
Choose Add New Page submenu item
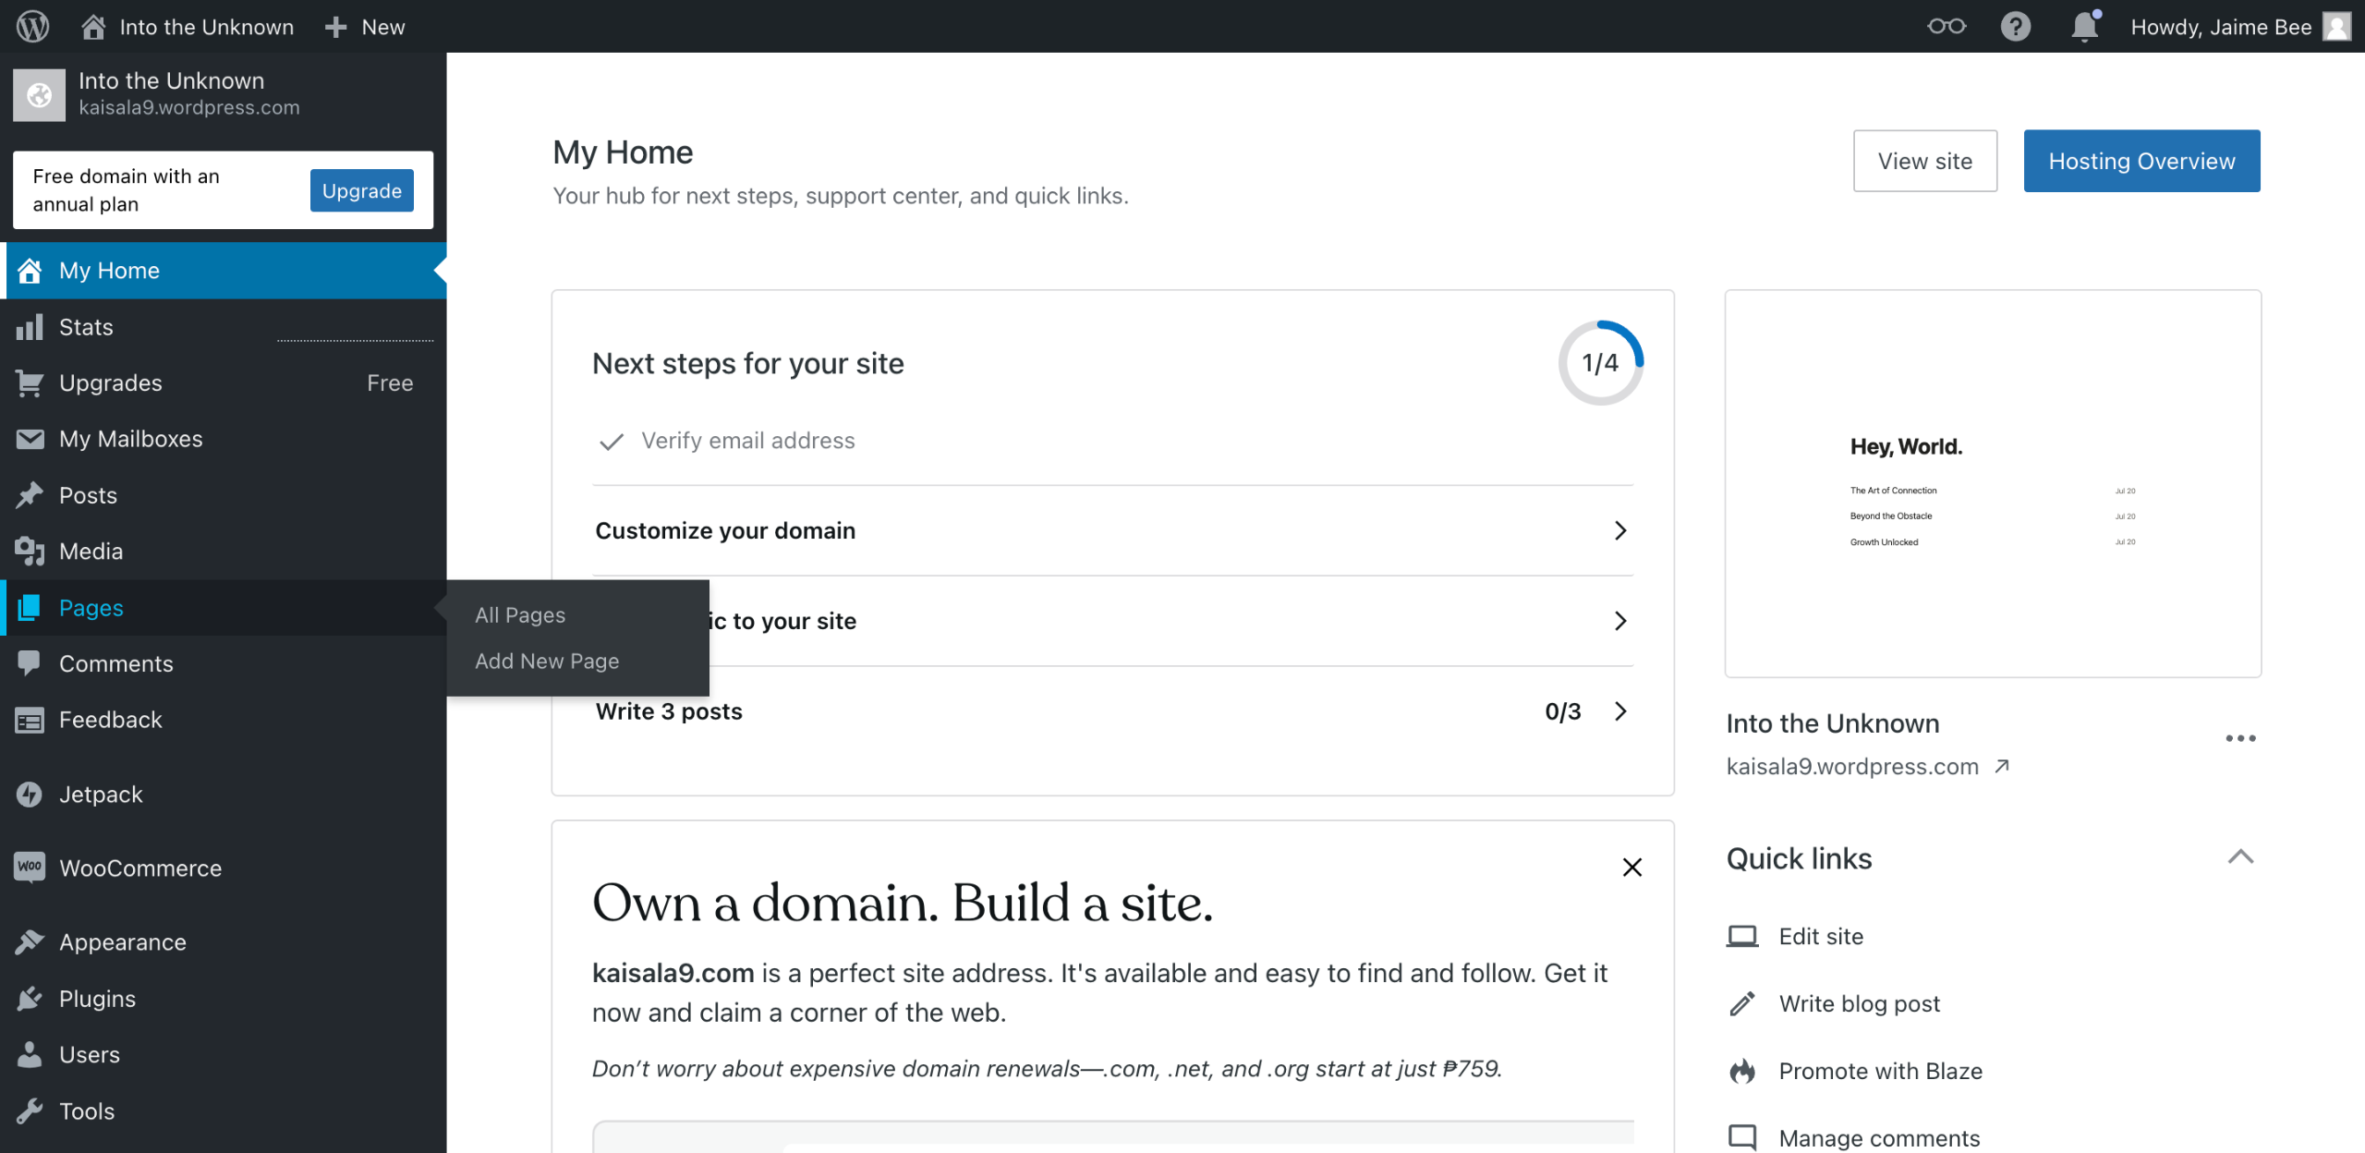click(547, 661)
